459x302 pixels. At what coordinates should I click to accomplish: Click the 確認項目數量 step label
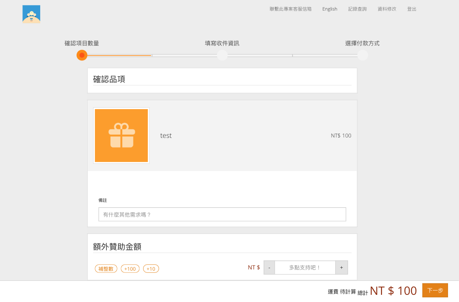[82, 43]
